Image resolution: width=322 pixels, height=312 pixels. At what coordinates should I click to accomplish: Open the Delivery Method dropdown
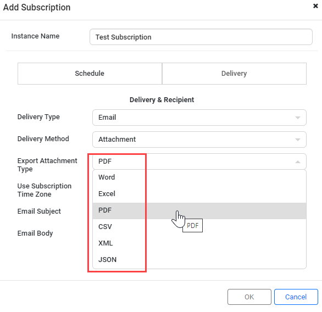coord(199,140)
